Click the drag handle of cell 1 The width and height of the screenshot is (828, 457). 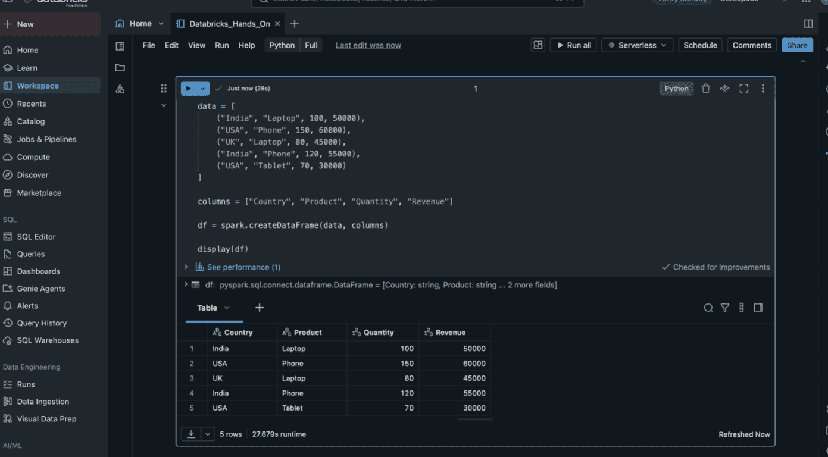tap(164, 89)
